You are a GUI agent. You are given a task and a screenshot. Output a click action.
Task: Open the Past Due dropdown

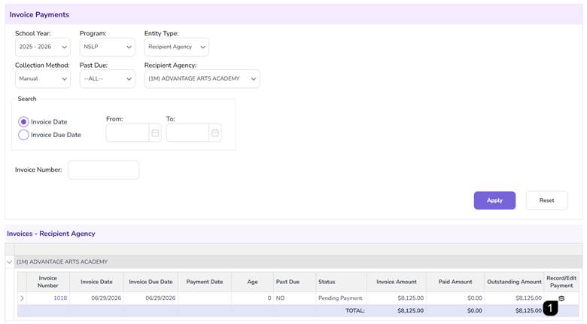click(x=108, y=79)
